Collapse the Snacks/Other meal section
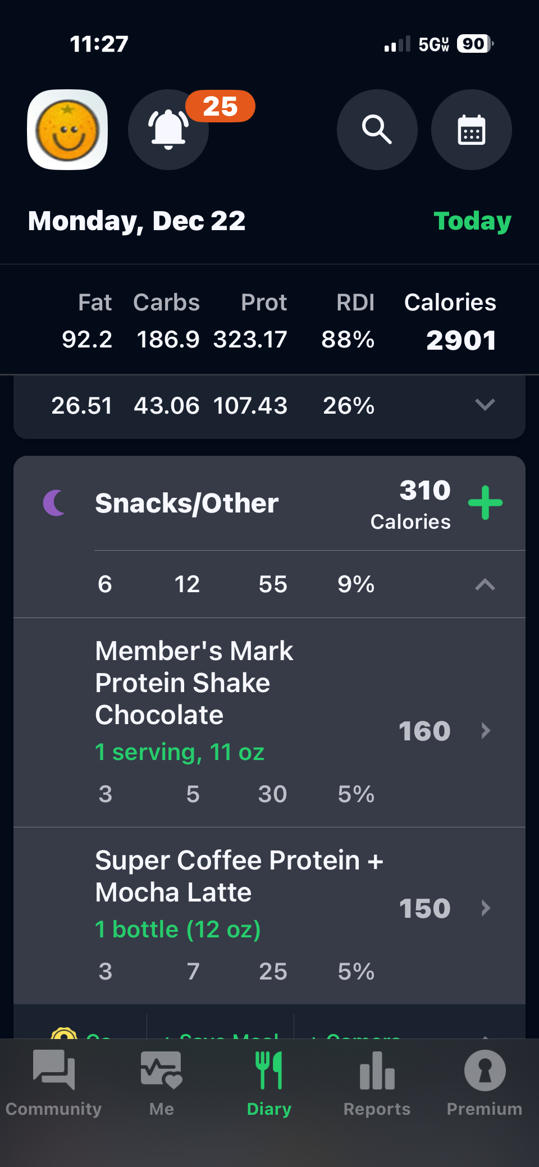This screenshot has width=539, height=1167. (485, 585)
